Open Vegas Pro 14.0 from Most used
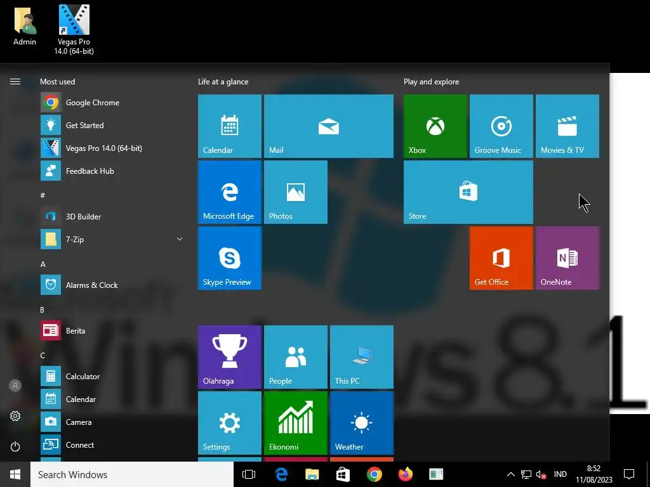 [x=112, y=148]
